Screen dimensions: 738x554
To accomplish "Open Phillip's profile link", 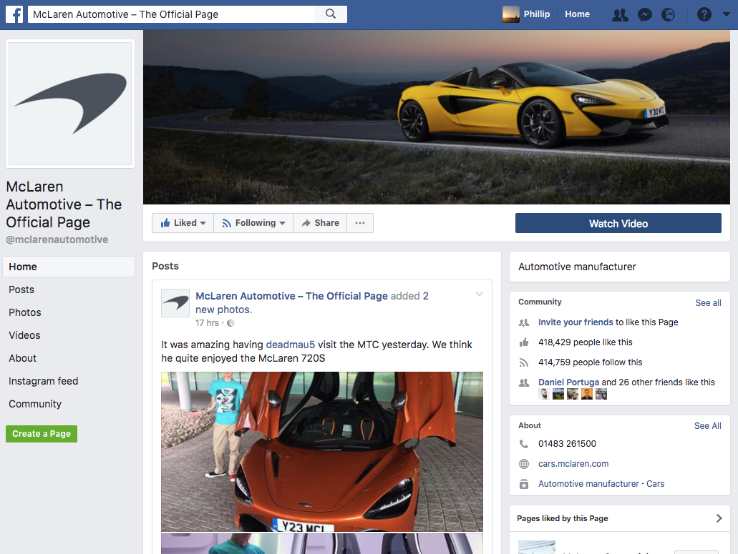I will tap(537, 14).
